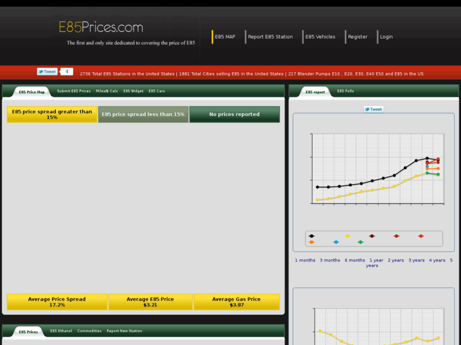Click the Register link
The height and width of the screenshot is (345, 461).
pos(358,37)
